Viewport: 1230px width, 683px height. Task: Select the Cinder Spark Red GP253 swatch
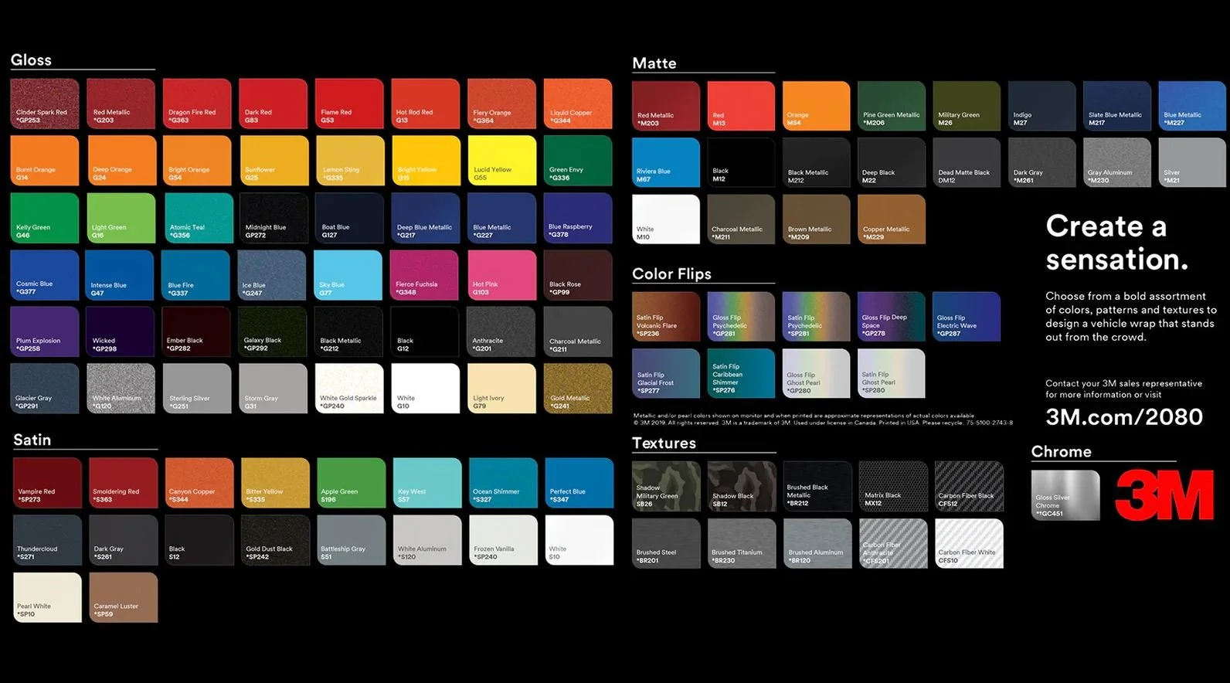click(45, 104)
